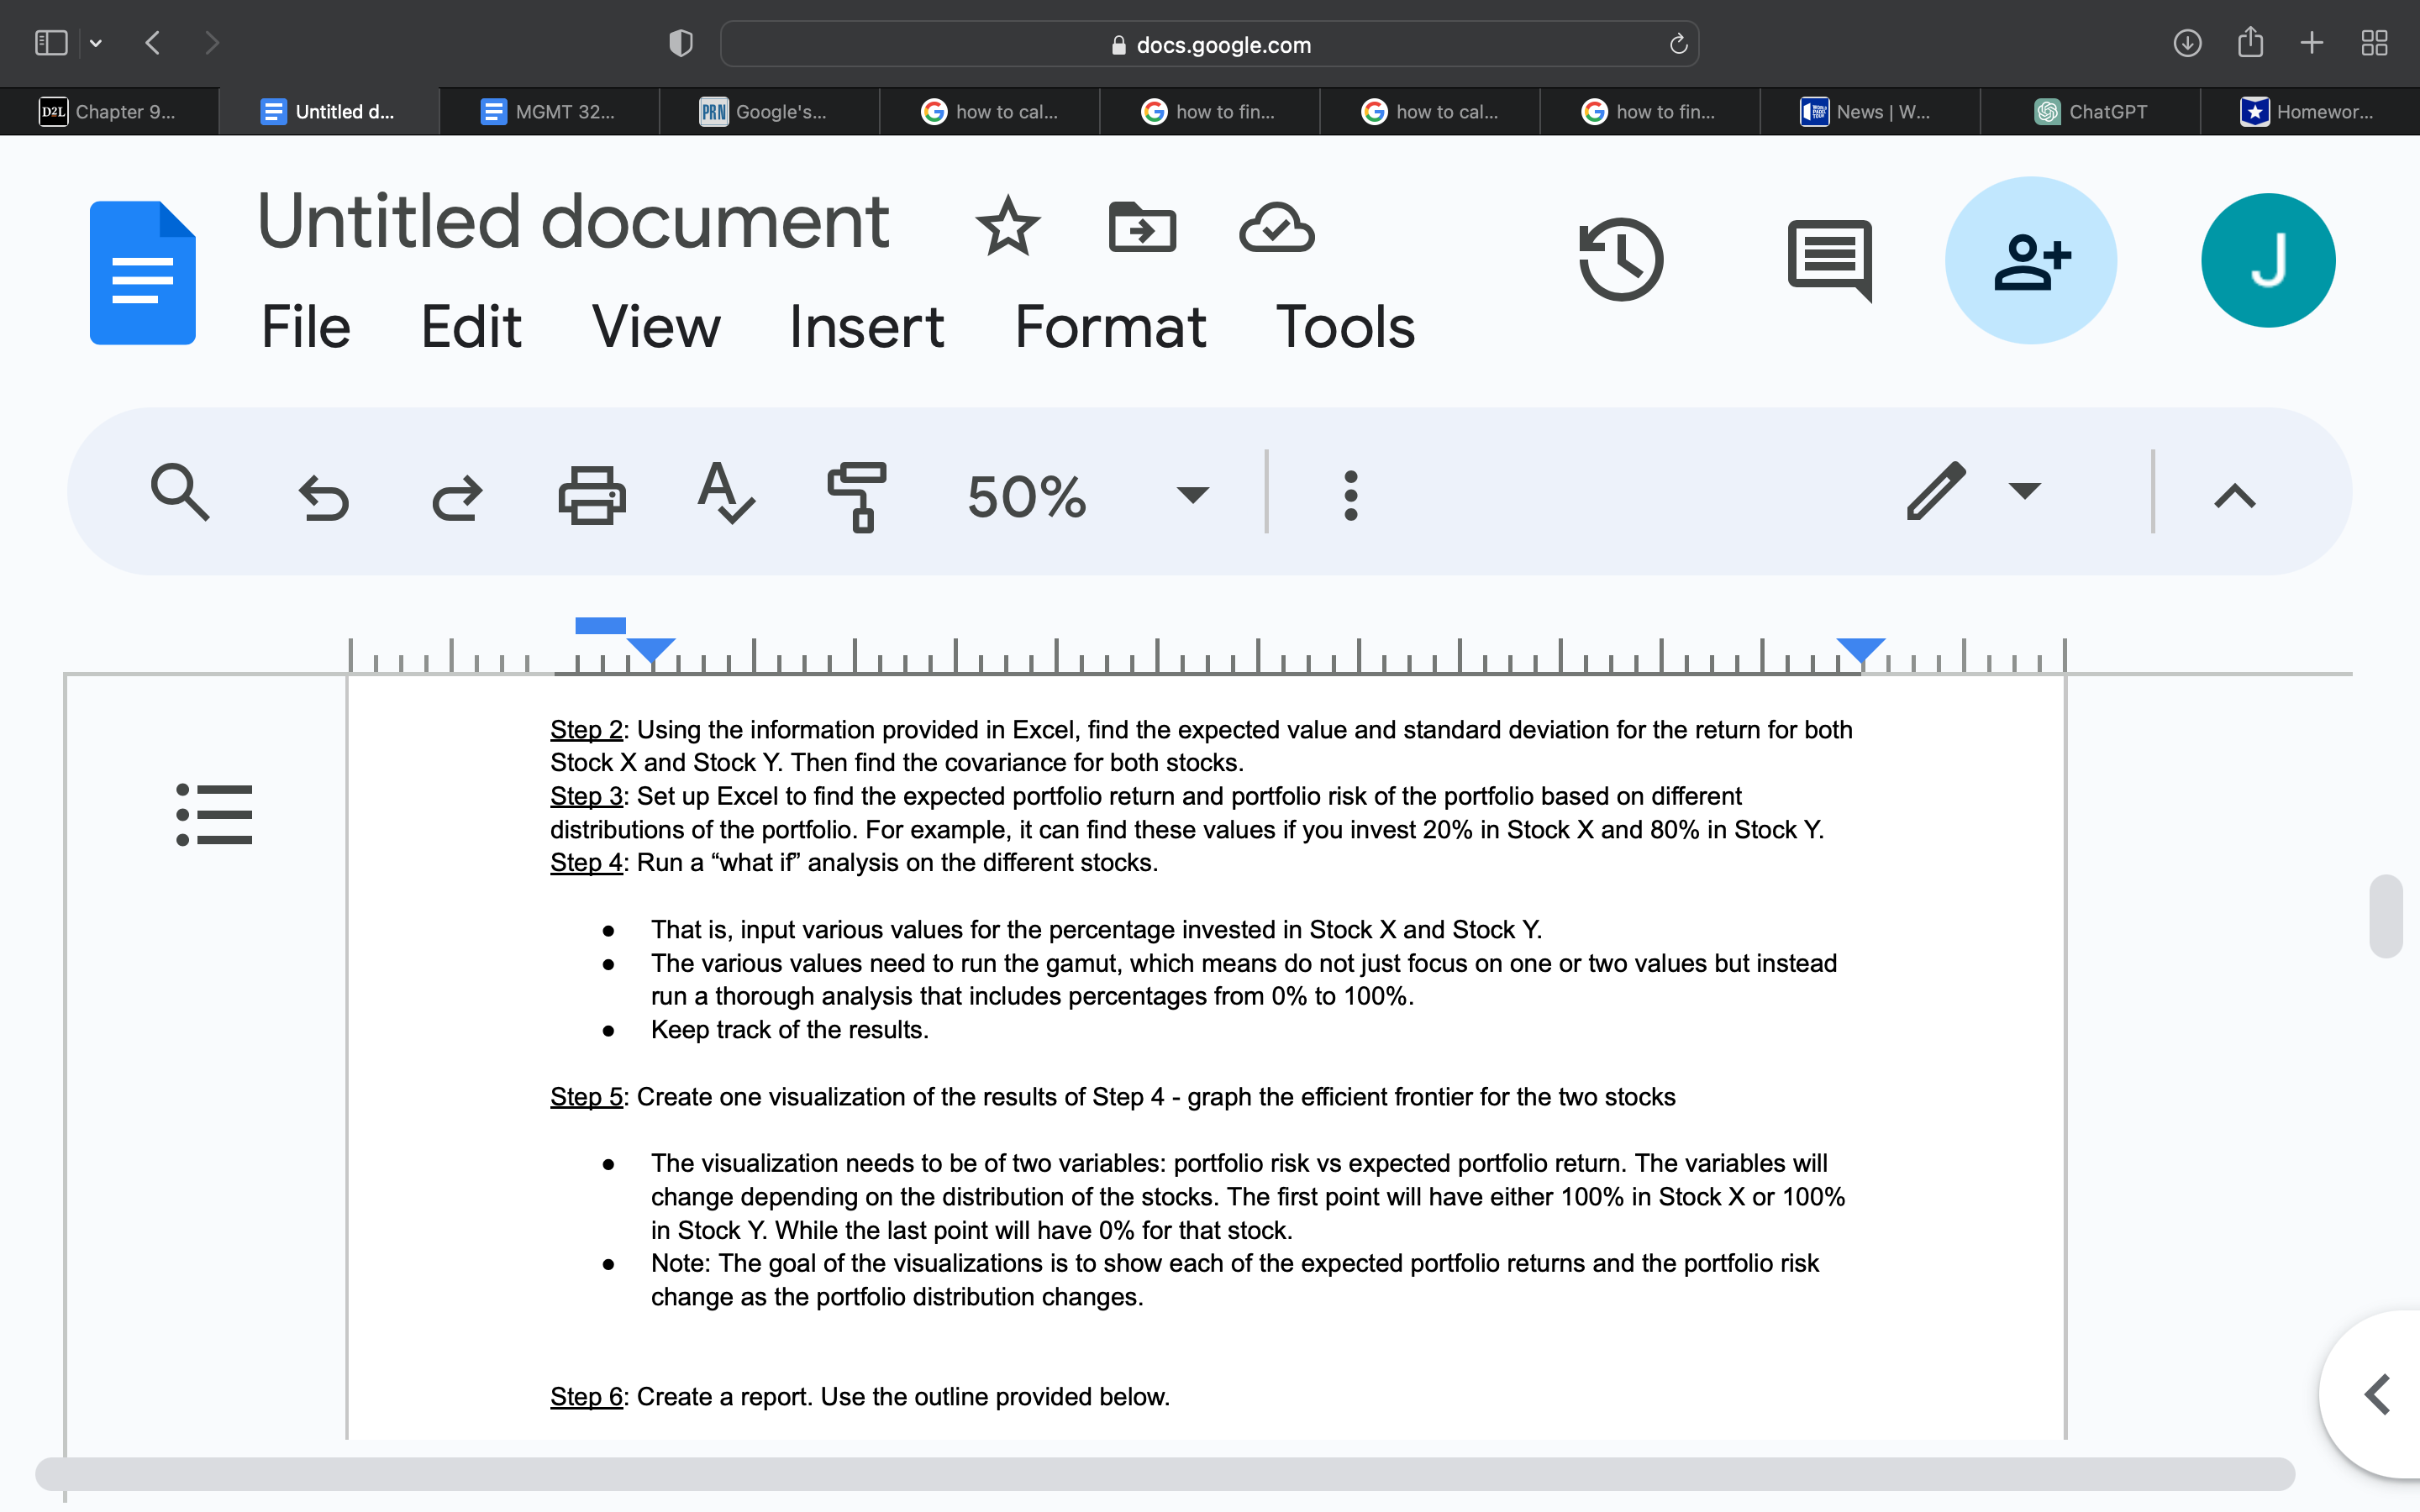Viewport: 2420px width, 1512px height.
Task: Expand the editing mode dropdown arrow
Action: click(x=2024, y=491)
